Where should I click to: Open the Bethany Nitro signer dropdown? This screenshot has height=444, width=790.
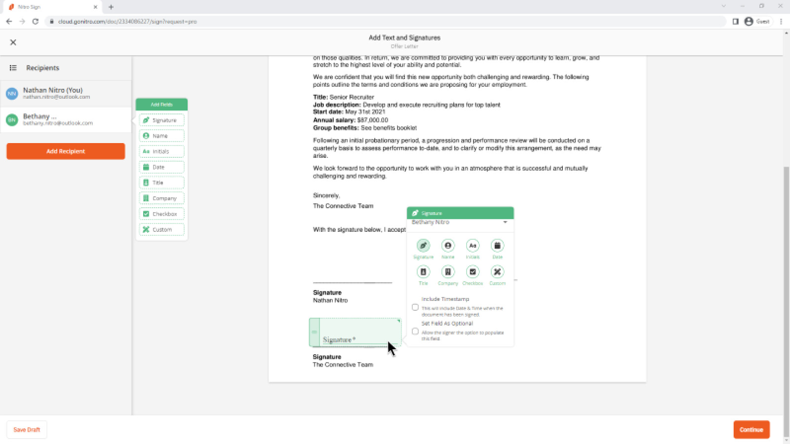coord(505,222)
